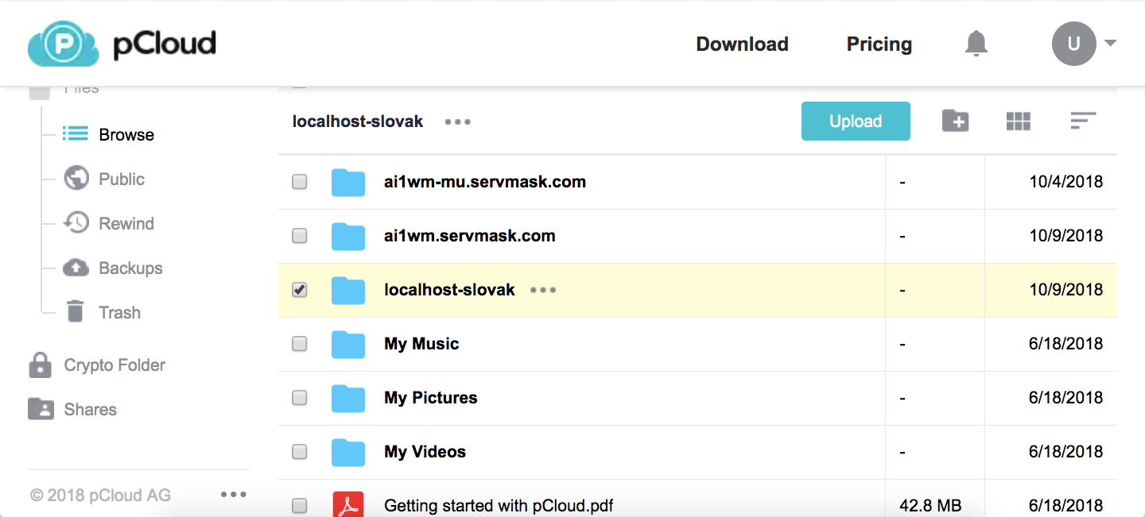1145x517 pixels.
Task: Open the My Pictures folder
Action: [x=430, y=398]
